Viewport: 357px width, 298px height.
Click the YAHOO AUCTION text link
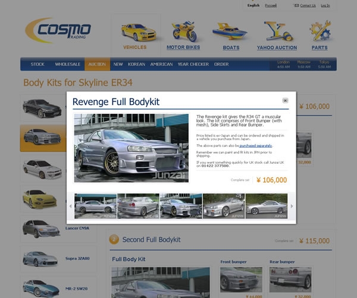point(277,47)
